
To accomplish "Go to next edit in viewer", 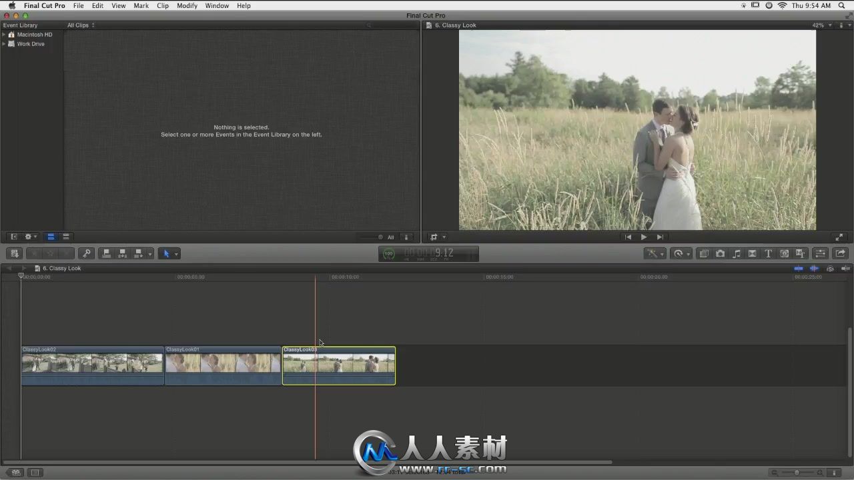I will tap(660, 237).
